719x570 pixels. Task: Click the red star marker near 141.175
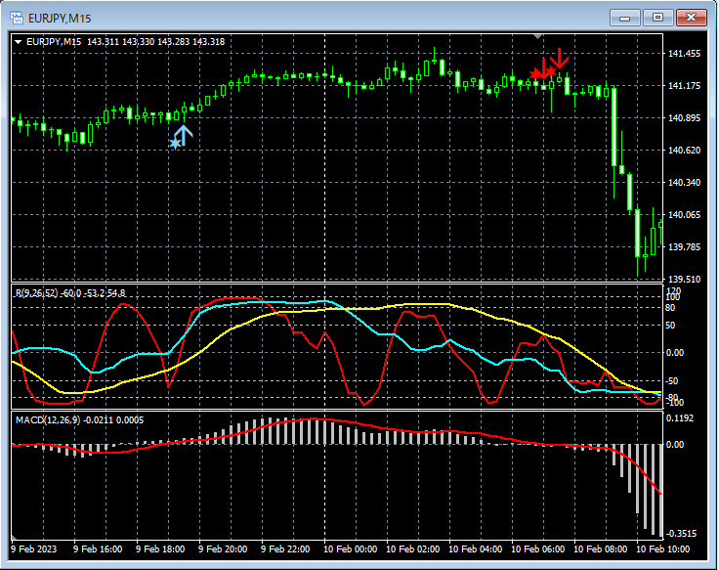(536, 73)
